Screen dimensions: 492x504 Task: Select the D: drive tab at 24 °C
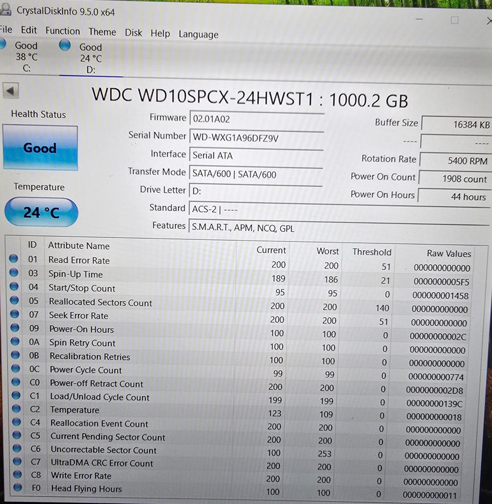90,58
